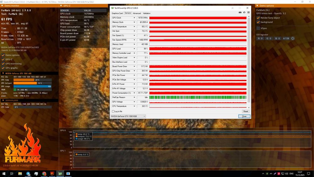Open the Hot Spot sensor dropdown
314x177 pixels.
point(134,31)
